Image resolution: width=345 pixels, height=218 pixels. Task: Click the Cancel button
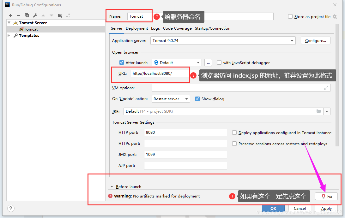[300, 208]
